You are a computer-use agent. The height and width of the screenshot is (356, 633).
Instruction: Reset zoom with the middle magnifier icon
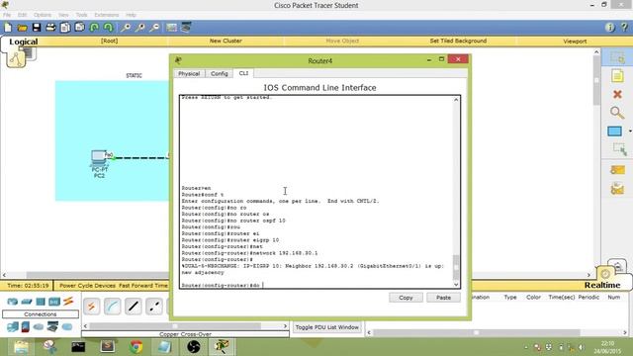[139, 28]
